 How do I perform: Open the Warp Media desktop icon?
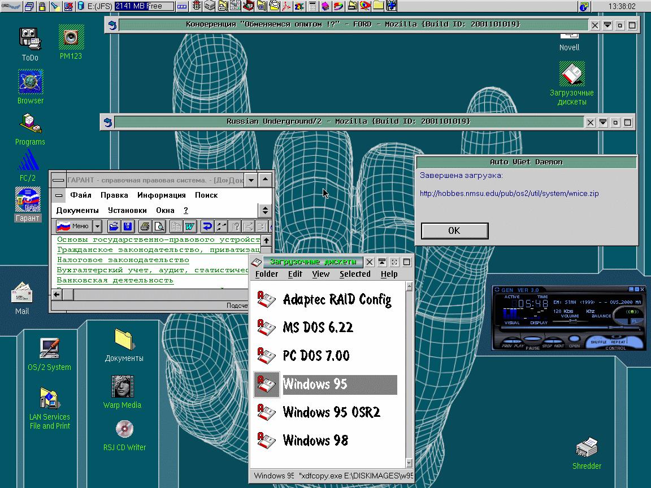tap(122, 392)
